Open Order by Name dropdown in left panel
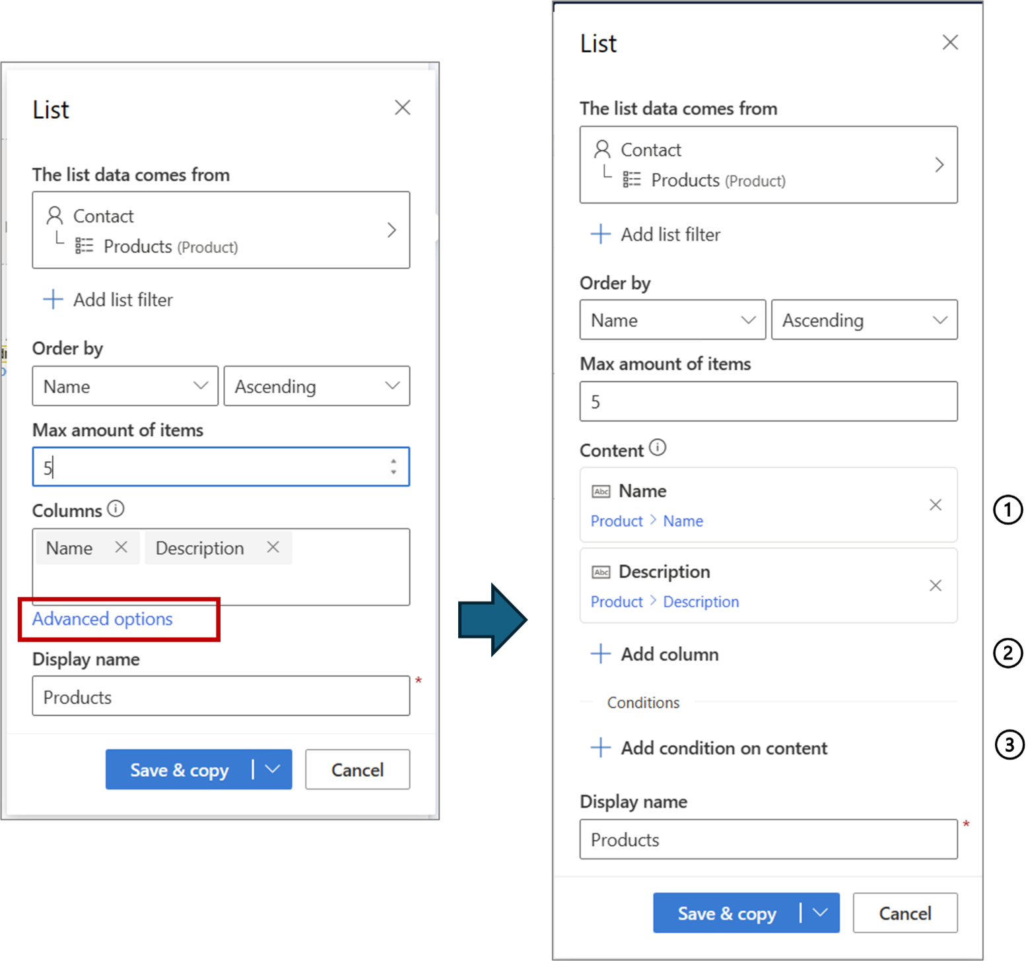 [x=125, y=386]
